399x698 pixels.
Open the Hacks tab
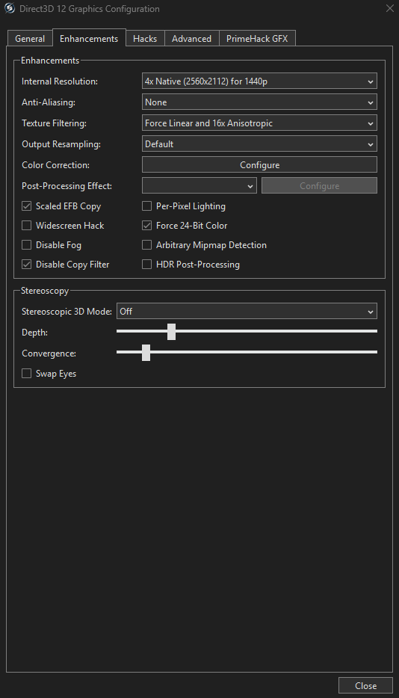point(145,39)
